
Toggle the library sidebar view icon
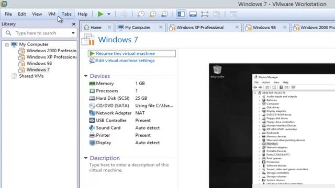(181, 14)
